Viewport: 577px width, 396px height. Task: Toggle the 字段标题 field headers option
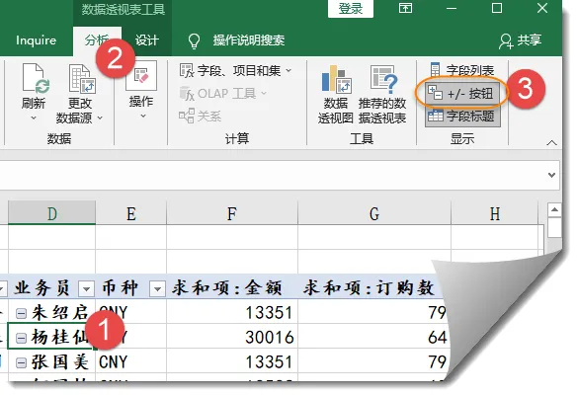click(x=462, y=117)
